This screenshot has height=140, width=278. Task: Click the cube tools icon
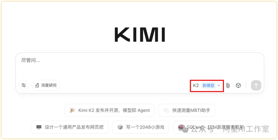point(238,86)
